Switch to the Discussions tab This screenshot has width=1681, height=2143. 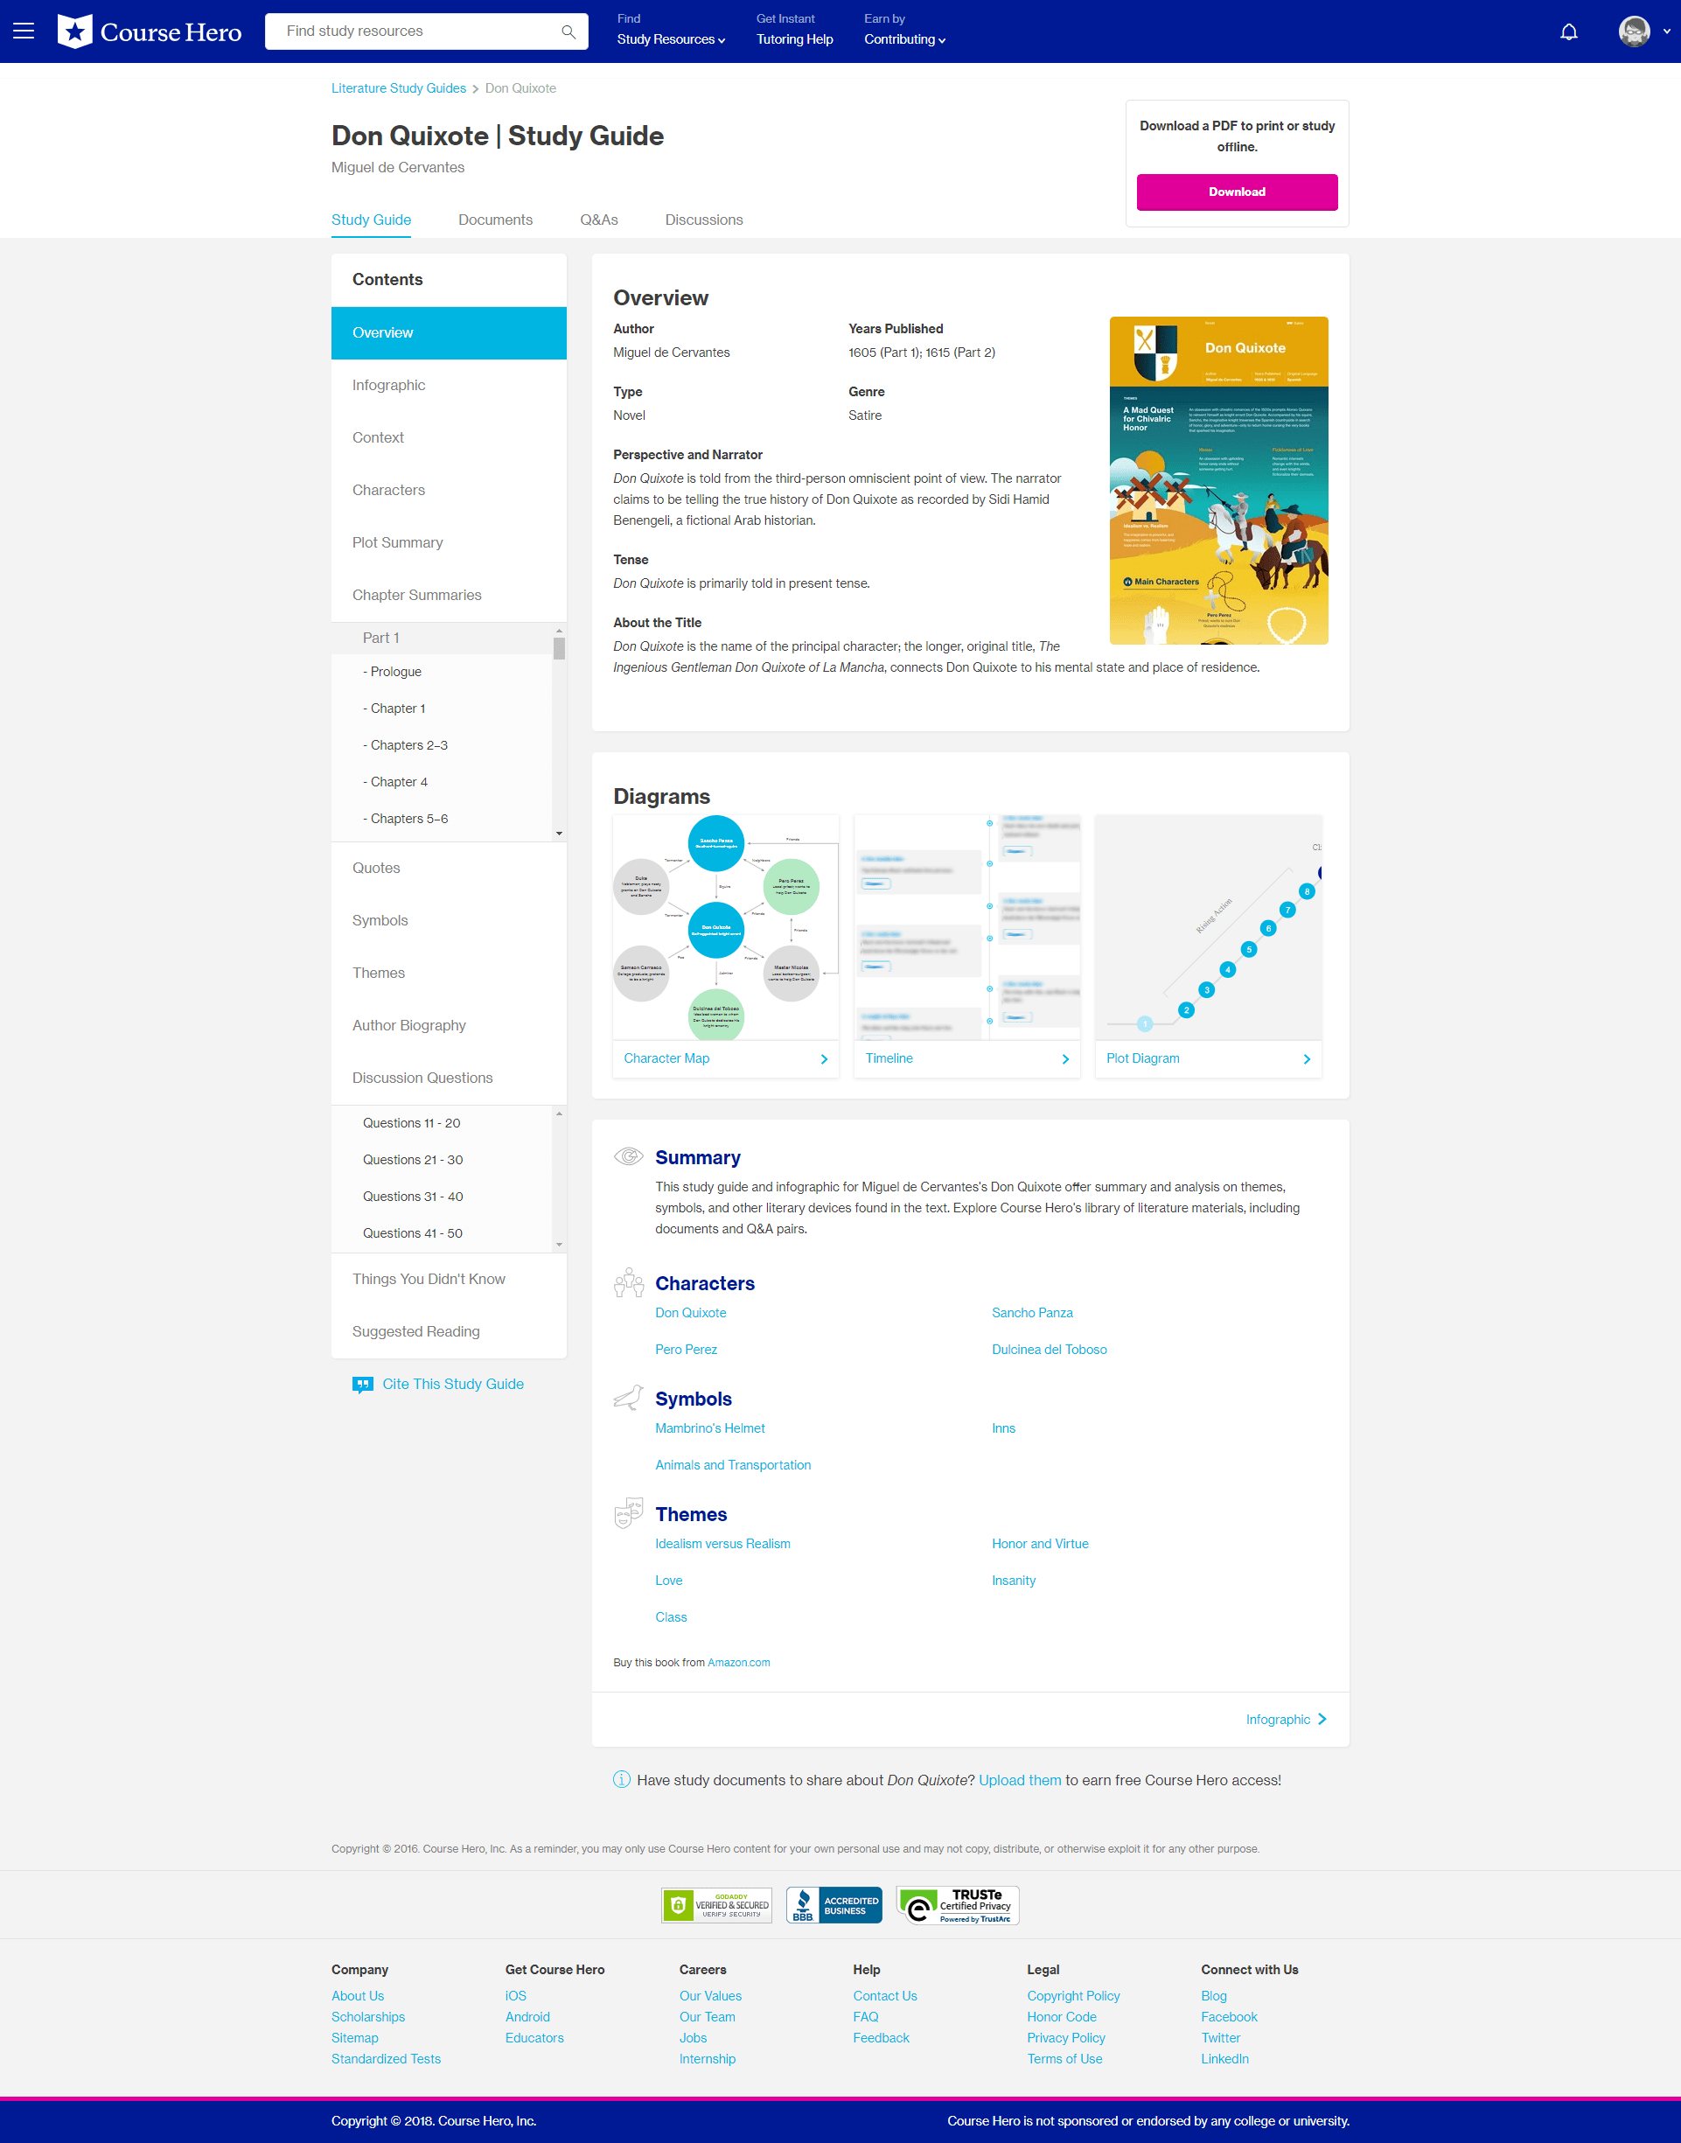coord(704,220)
